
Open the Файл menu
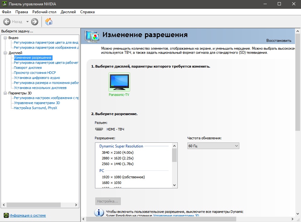pyautogui.click(x=6, y=12)
